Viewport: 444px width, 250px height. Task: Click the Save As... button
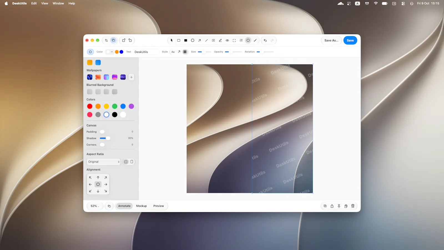tap(331, 40)
